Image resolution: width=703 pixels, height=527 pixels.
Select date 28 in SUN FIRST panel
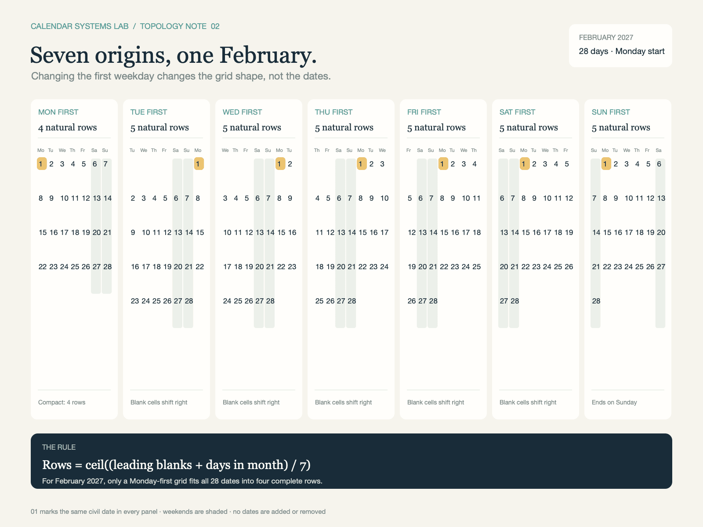point(596,301)
